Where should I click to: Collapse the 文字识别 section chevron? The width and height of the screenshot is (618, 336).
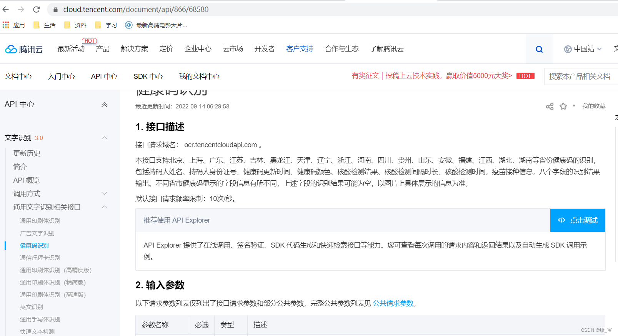point(104,138)
